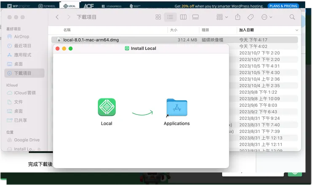Image resolution: width=312 pixels, height=185 pixels.
Task: Click the 今天 下午 4:02 row
Action: click(253, 46)
